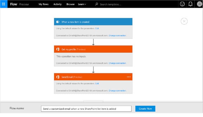
Task: Edit parameters of new item trigger
Action: (x=97, y=28)
